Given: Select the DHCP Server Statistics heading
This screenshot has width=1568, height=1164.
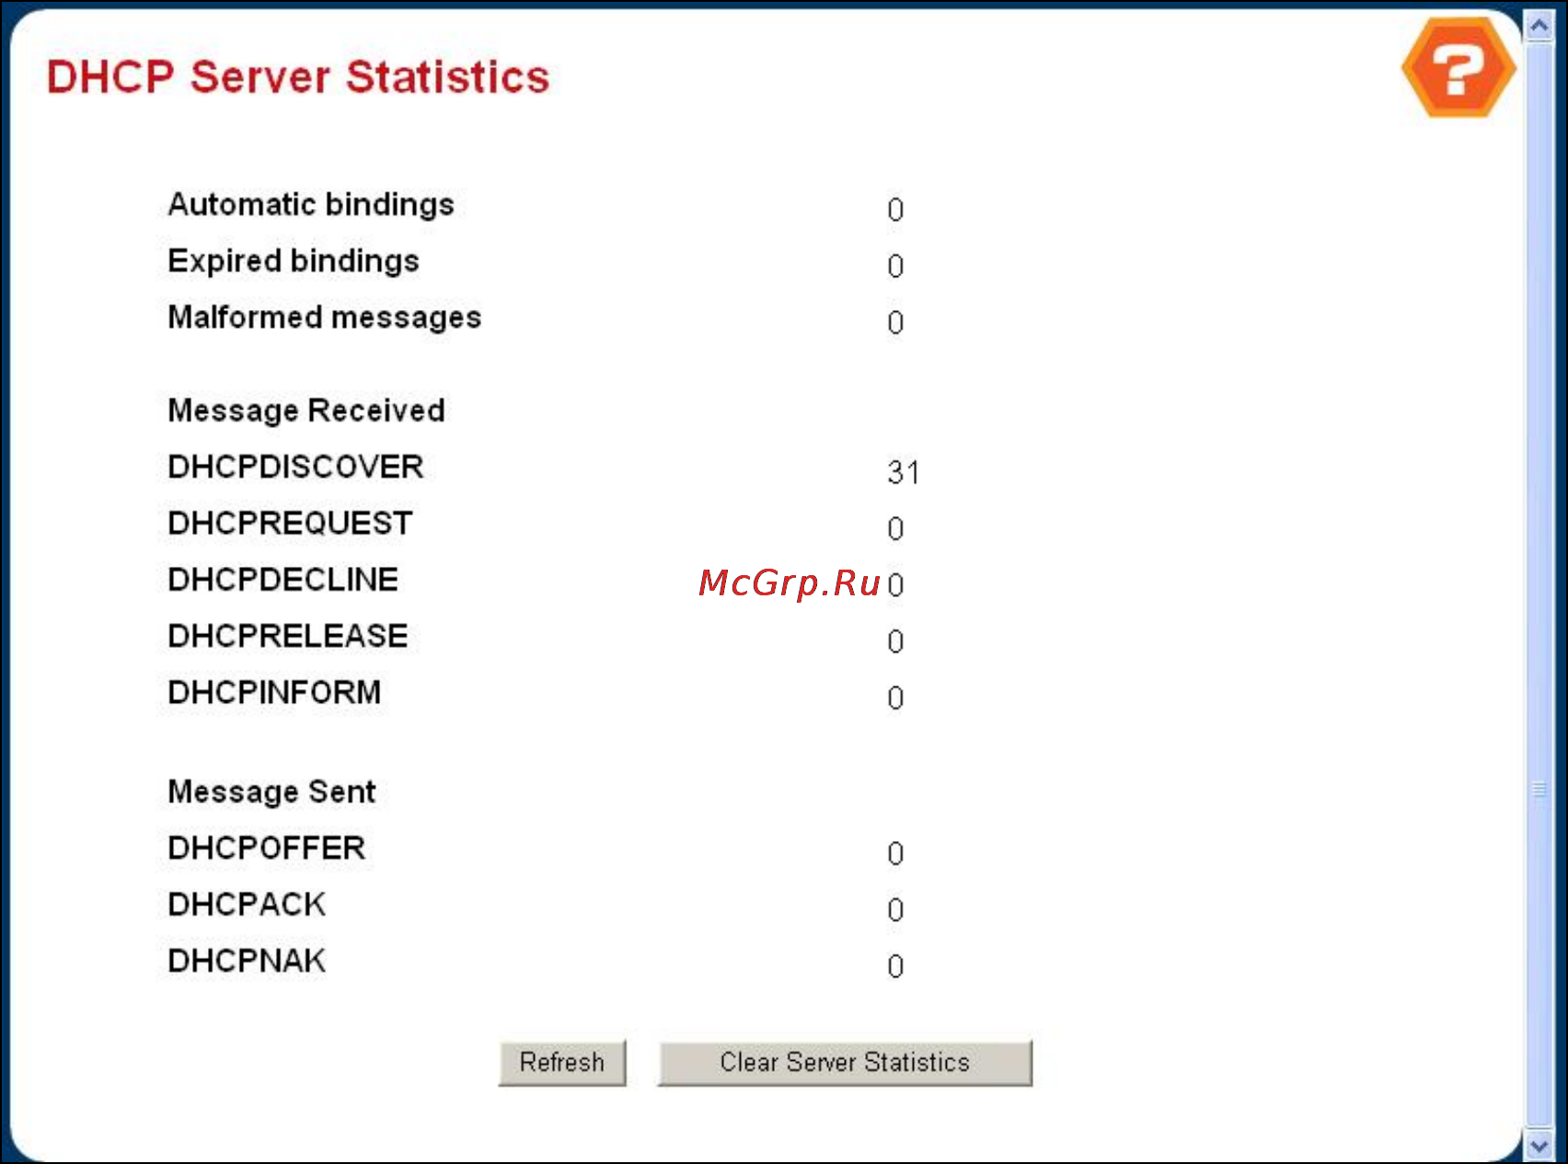Looking at the screenshot, I should point(298,76).
